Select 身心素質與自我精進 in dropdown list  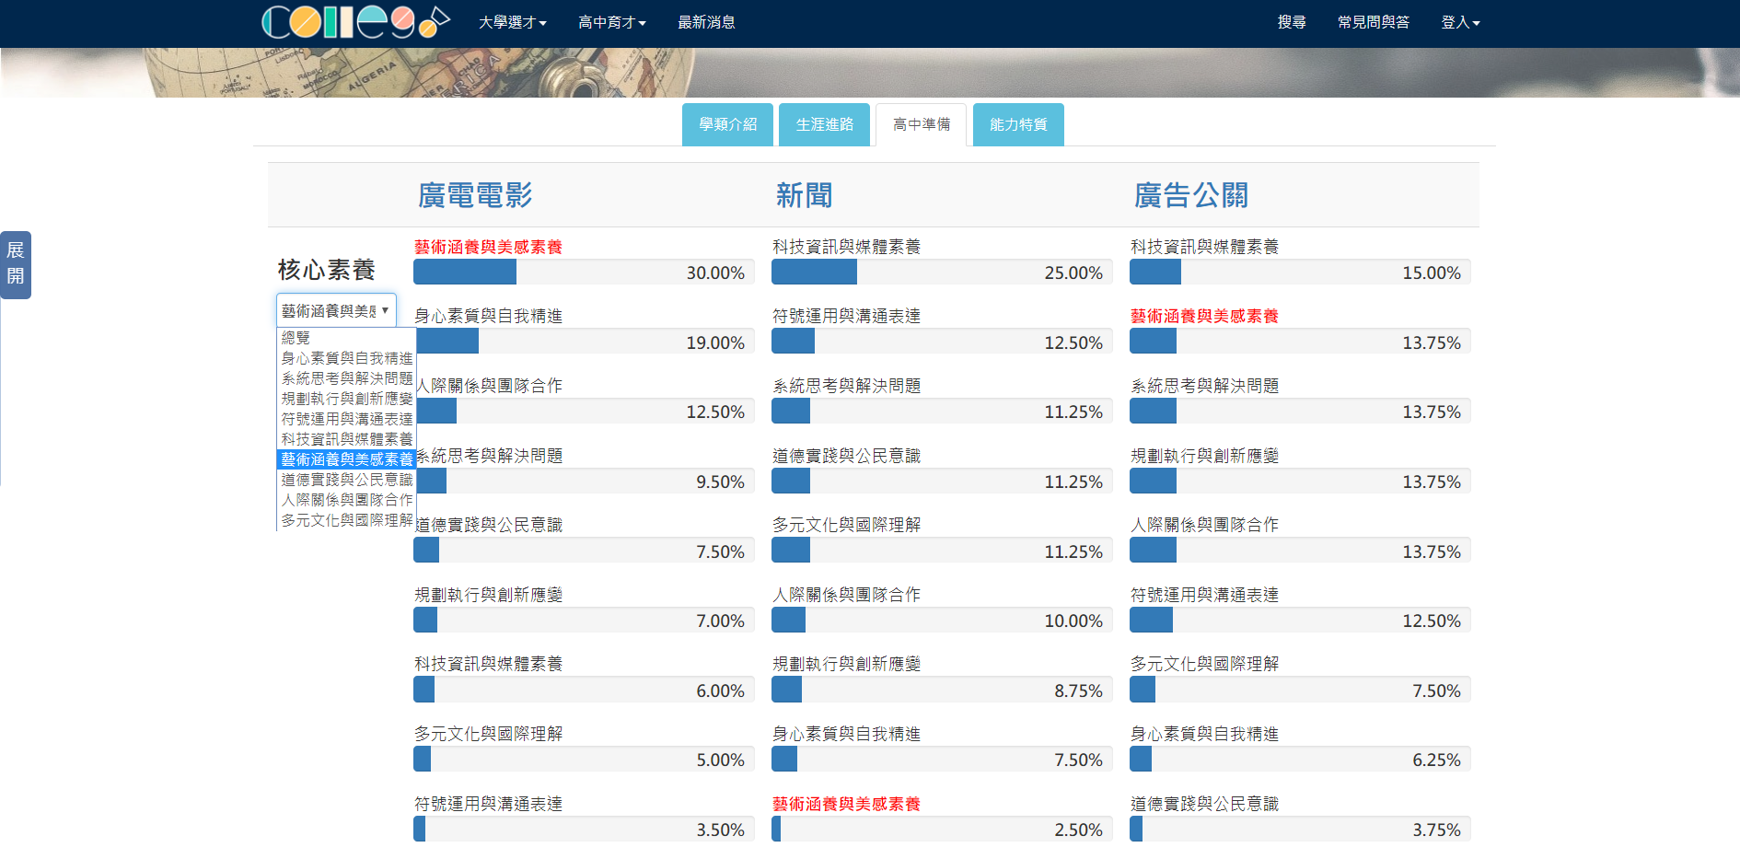pos(346,358)
